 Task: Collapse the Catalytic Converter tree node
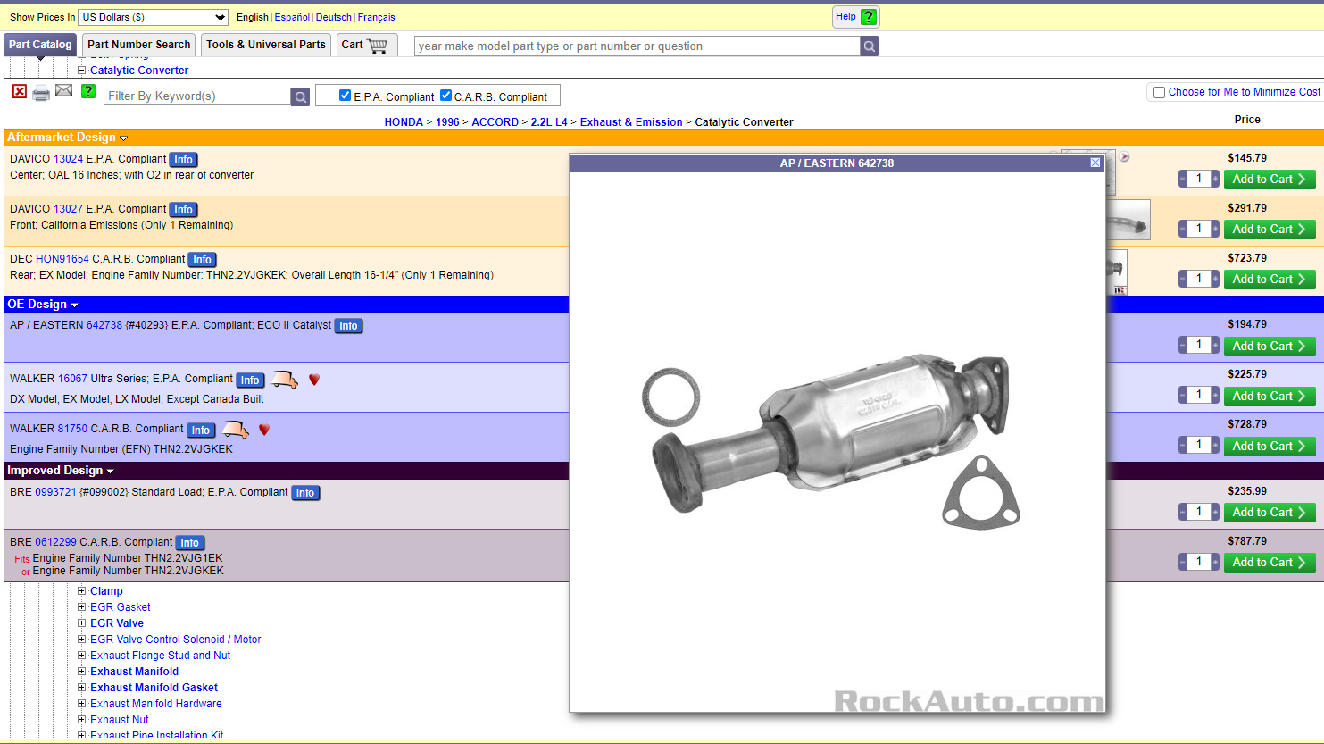click(x=82, y=71)
